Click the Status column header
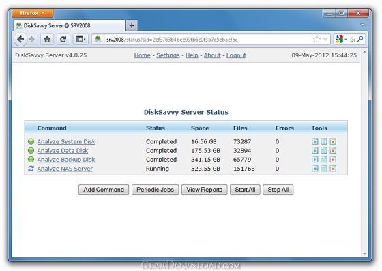The width and height of the screenshot is (382, 271). point(156,128)
